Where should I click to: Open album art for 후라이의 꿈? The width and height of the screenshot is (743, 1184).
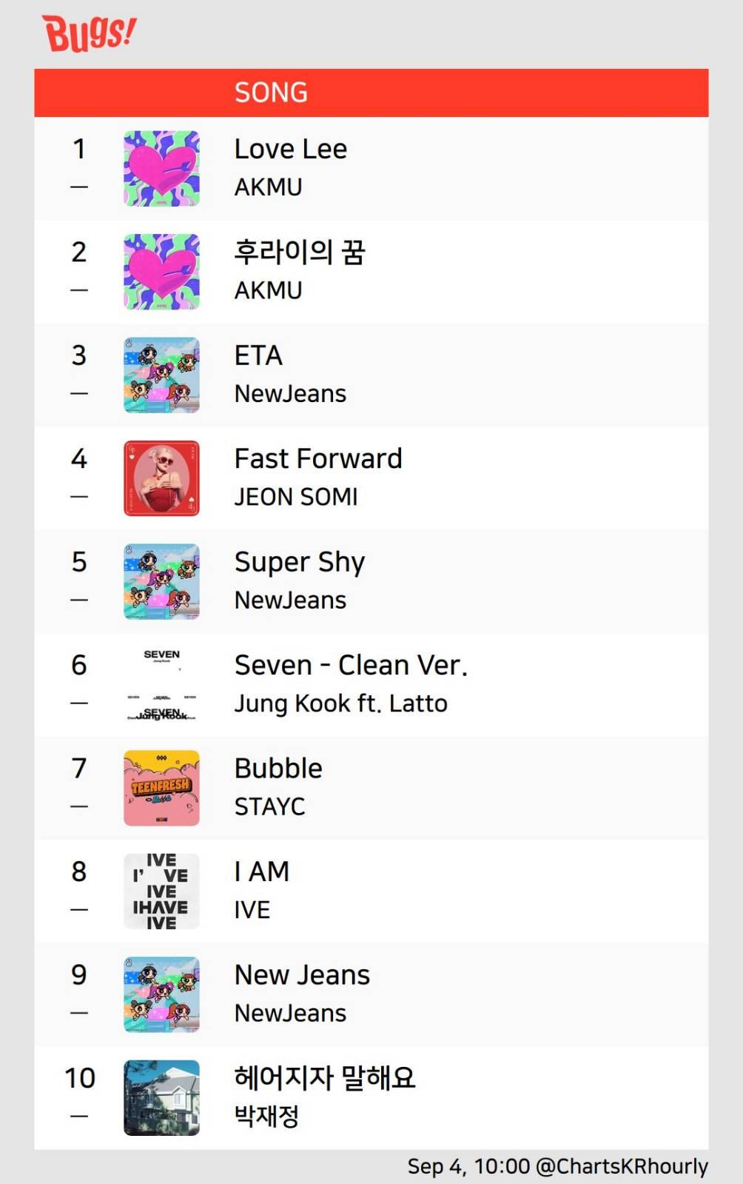pos(161,272)
